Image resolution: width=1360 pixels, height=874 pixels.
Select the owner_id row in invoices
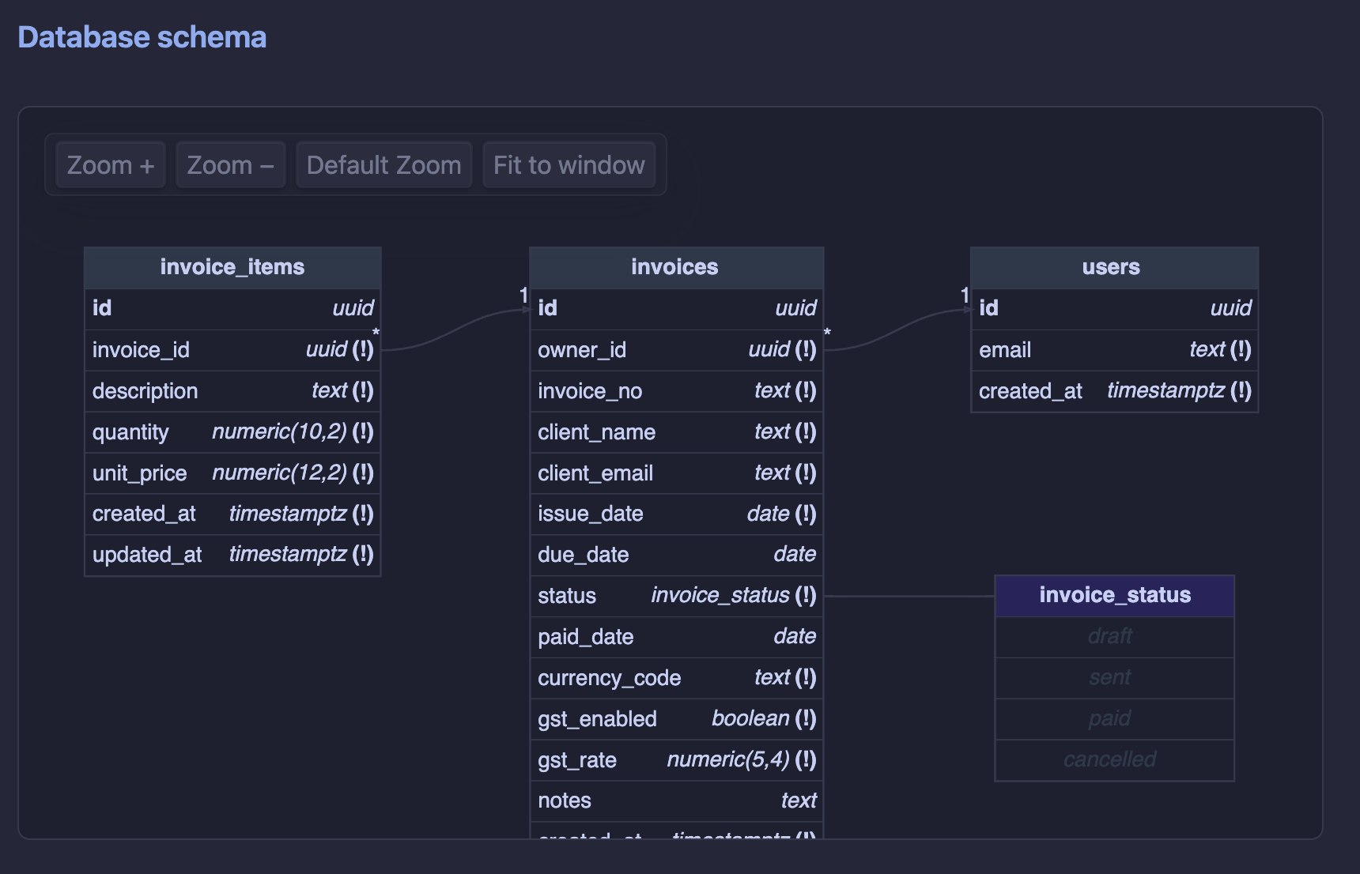(x=675, y=350)
